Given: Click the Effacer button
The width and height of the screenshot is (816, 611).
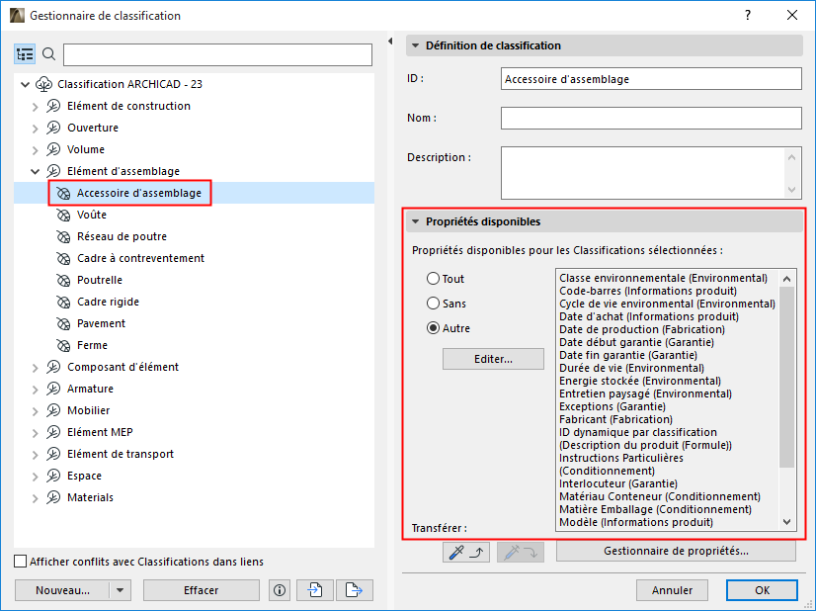Looking at the screenshot, I should 201,590.
